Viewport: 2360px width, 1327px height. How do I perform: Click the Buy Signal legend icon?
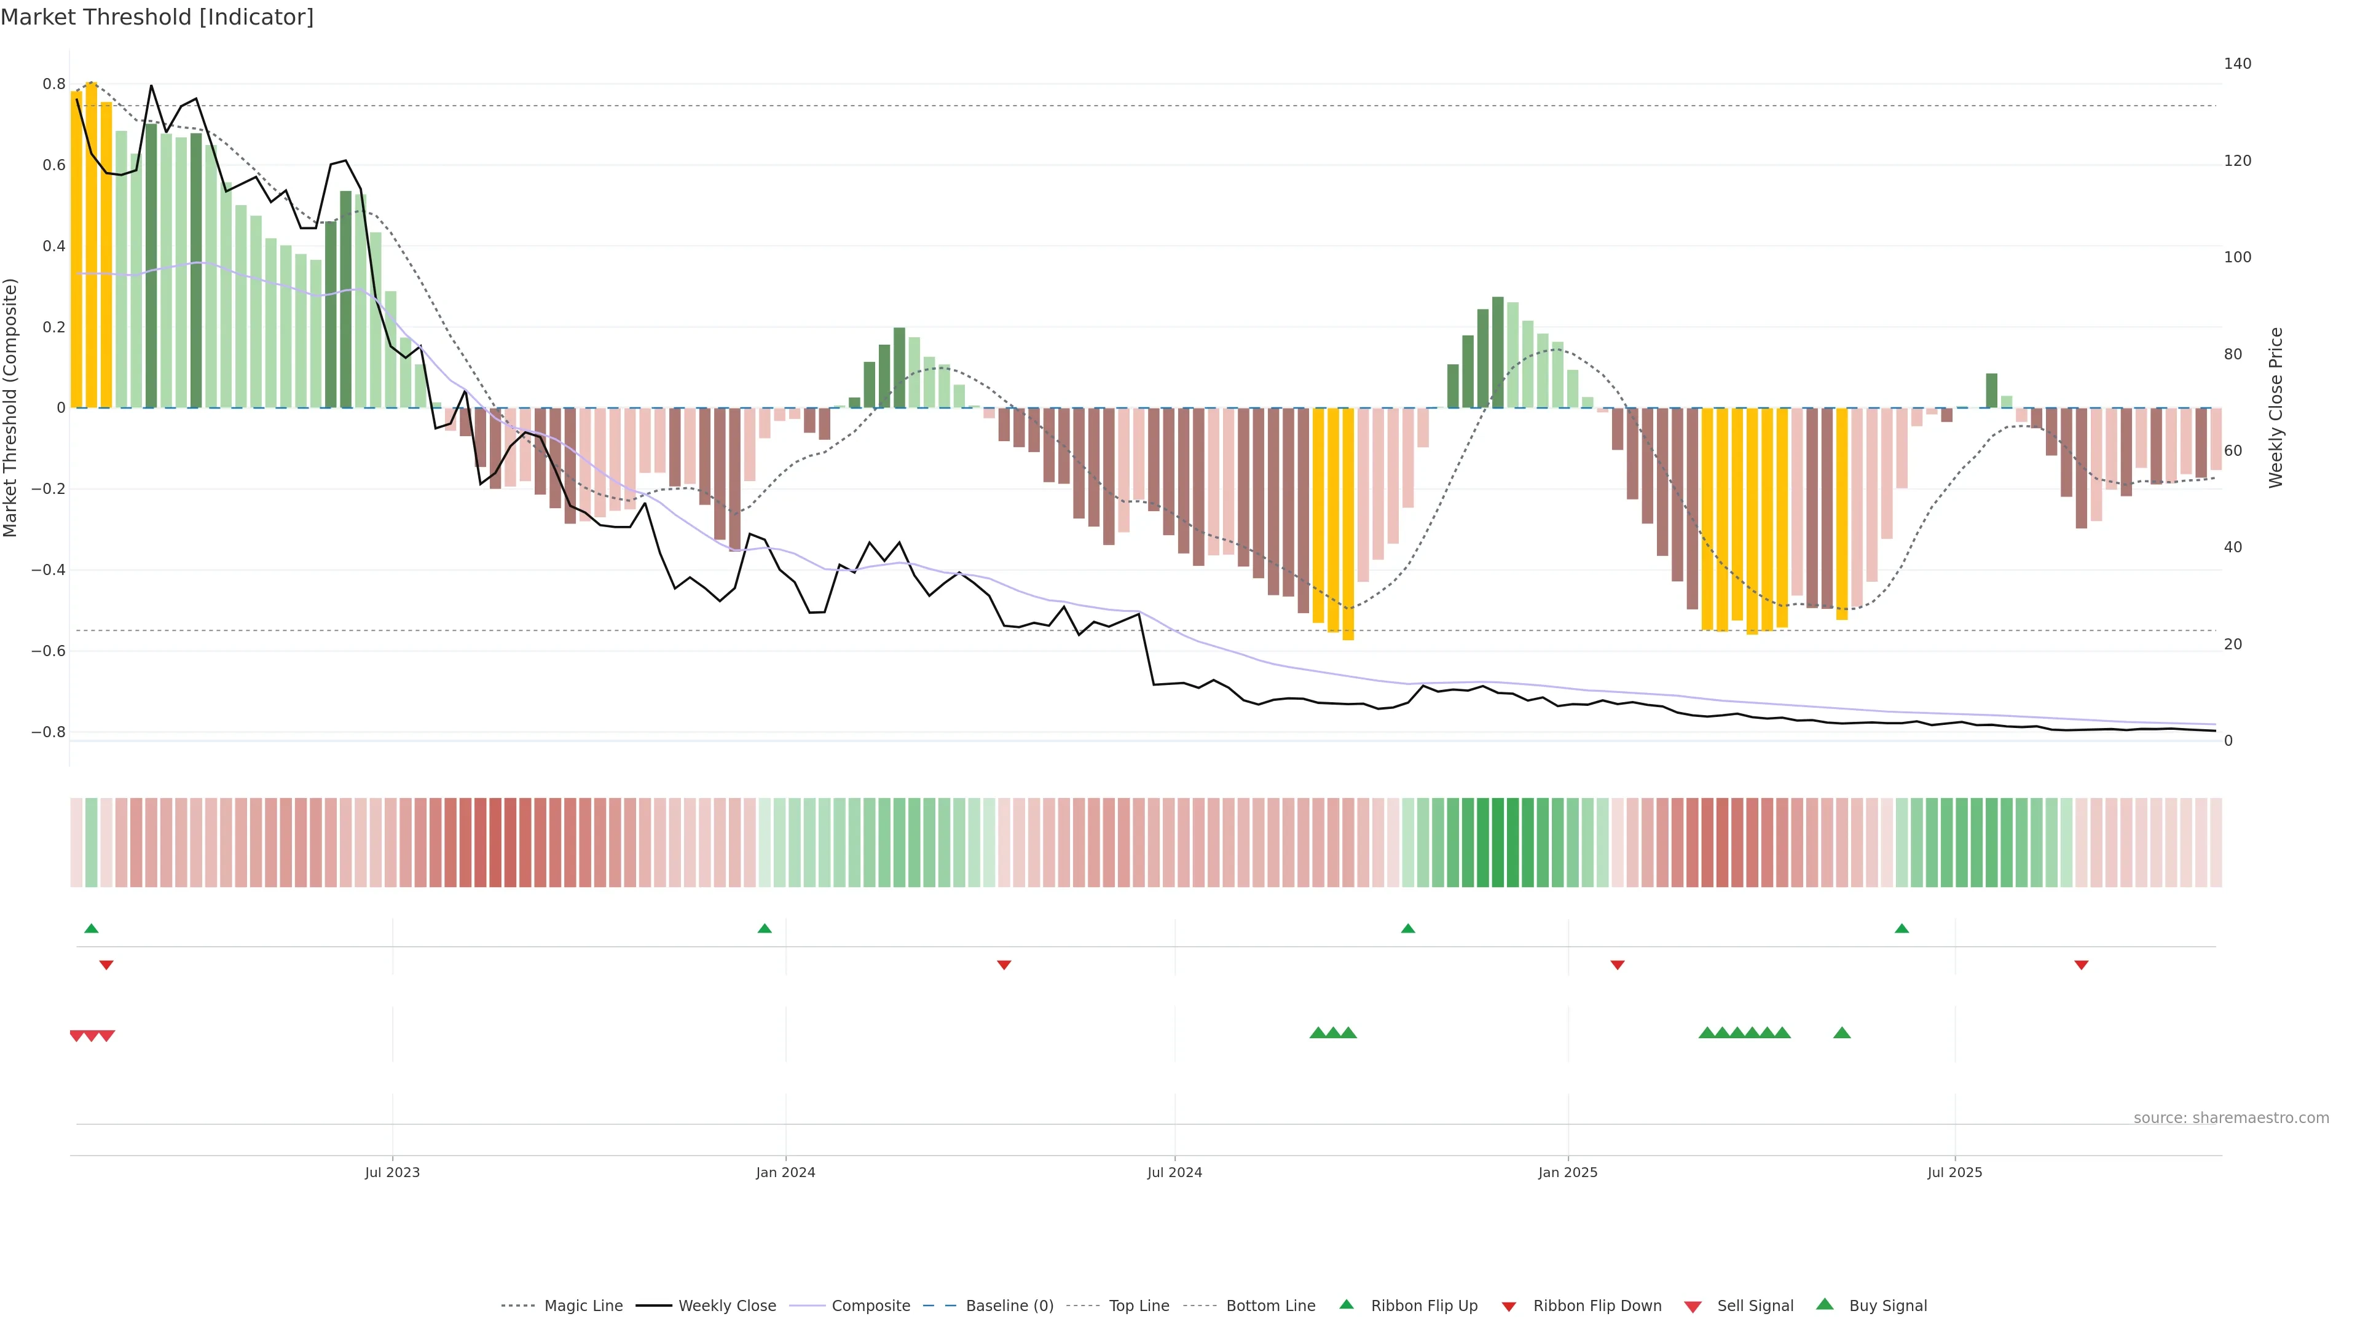click(1825, 1305)
